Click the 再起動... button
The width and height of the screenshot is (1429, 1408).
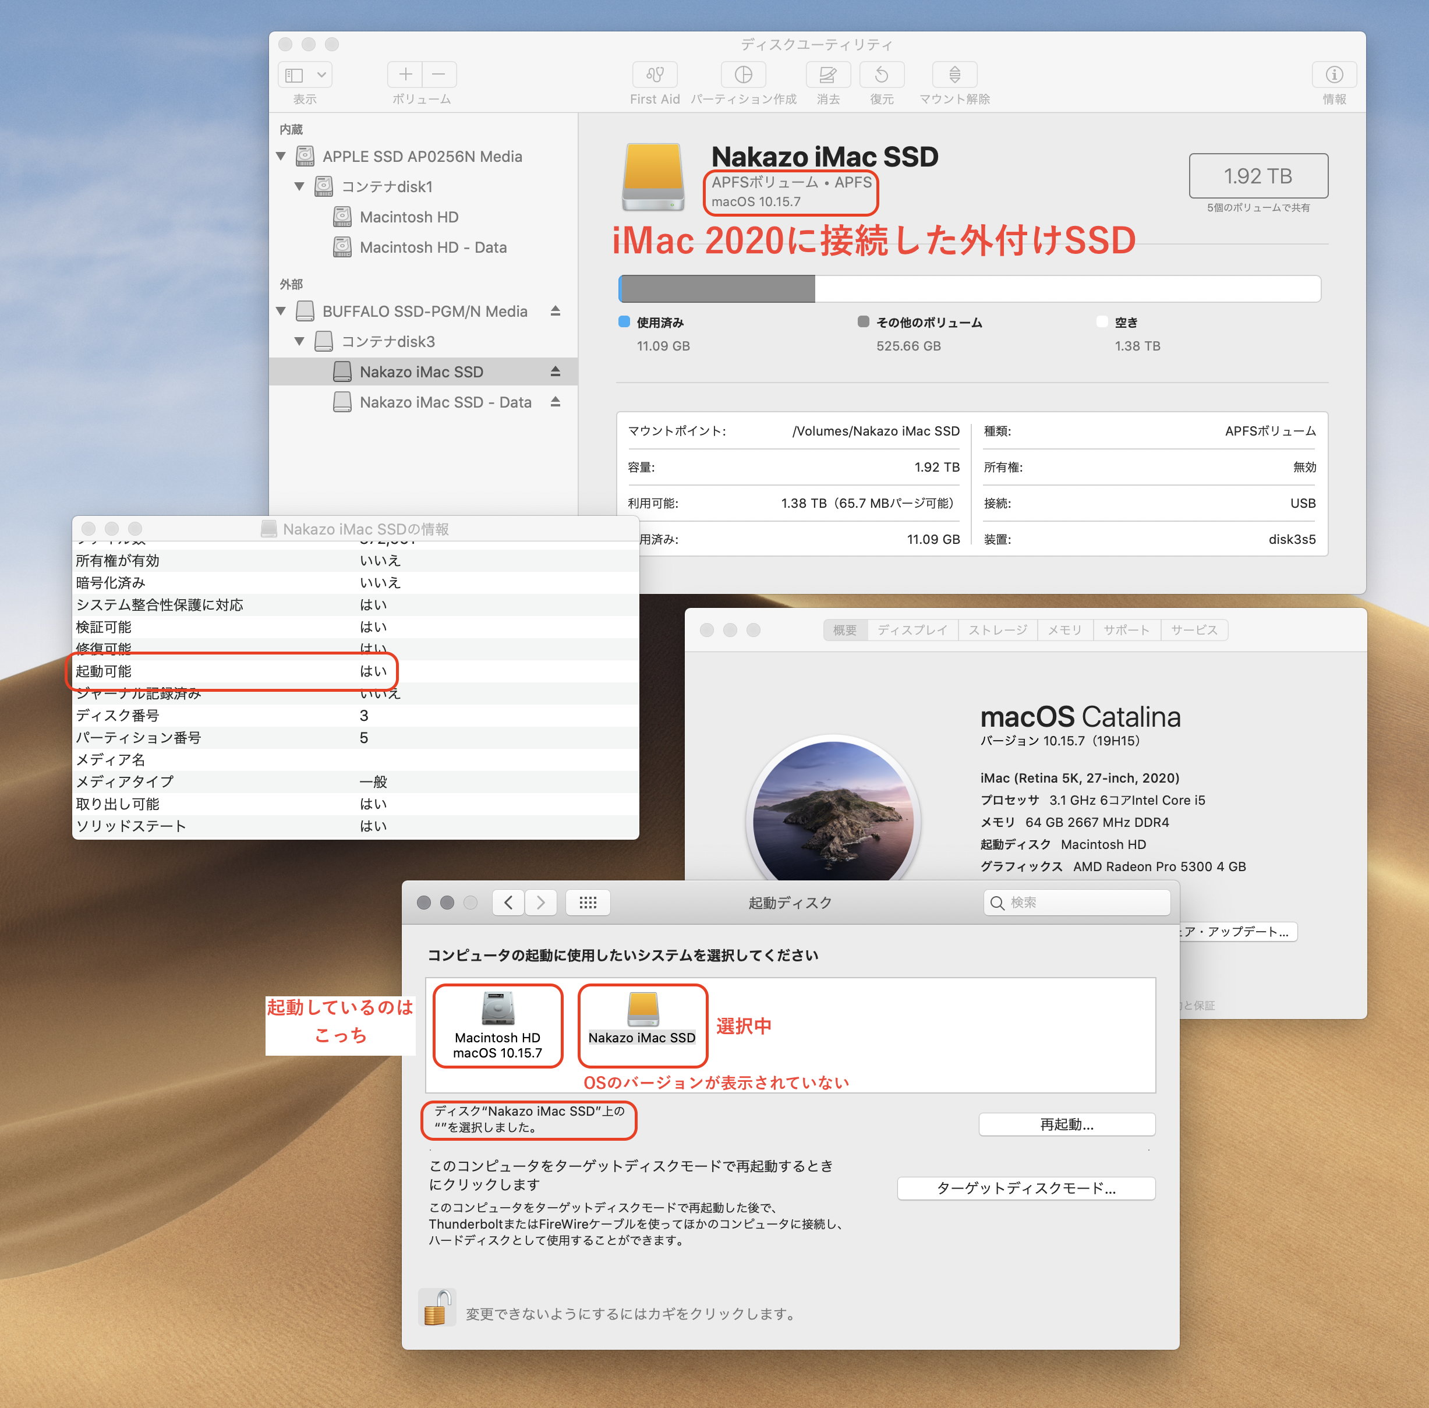[1067, 1125]
